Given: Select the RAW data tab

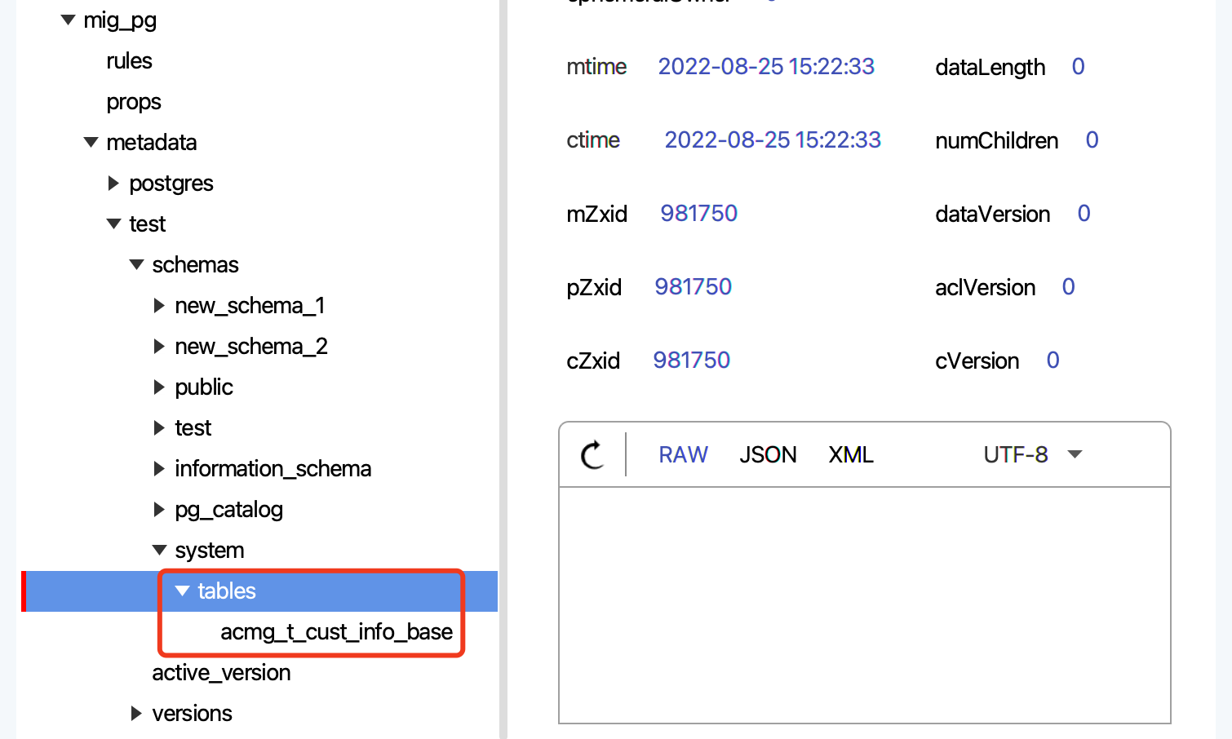Looking at the screenshot, I should [x=683, y=454].
